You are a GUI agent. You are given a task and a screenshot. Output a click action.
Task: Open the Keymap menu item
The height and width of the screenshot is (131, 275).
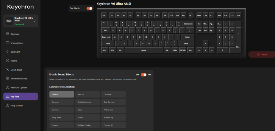click(20, 34)
